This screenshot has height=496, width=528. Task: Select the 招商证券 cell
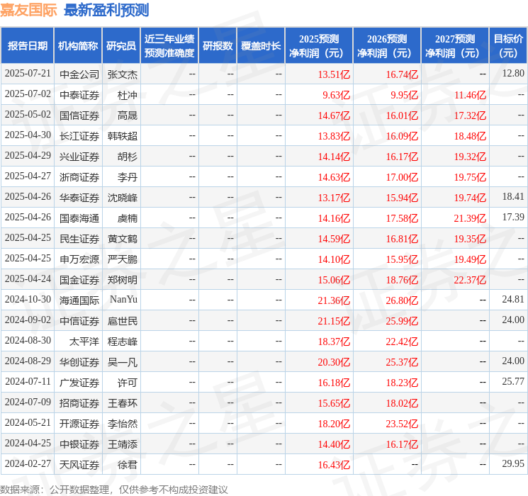79,403
